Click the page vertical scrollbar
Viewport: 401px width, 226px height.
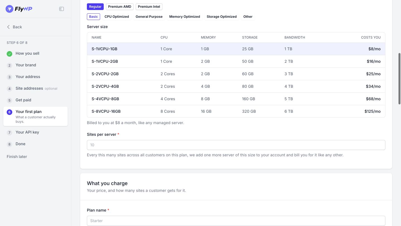click(400, 79)
